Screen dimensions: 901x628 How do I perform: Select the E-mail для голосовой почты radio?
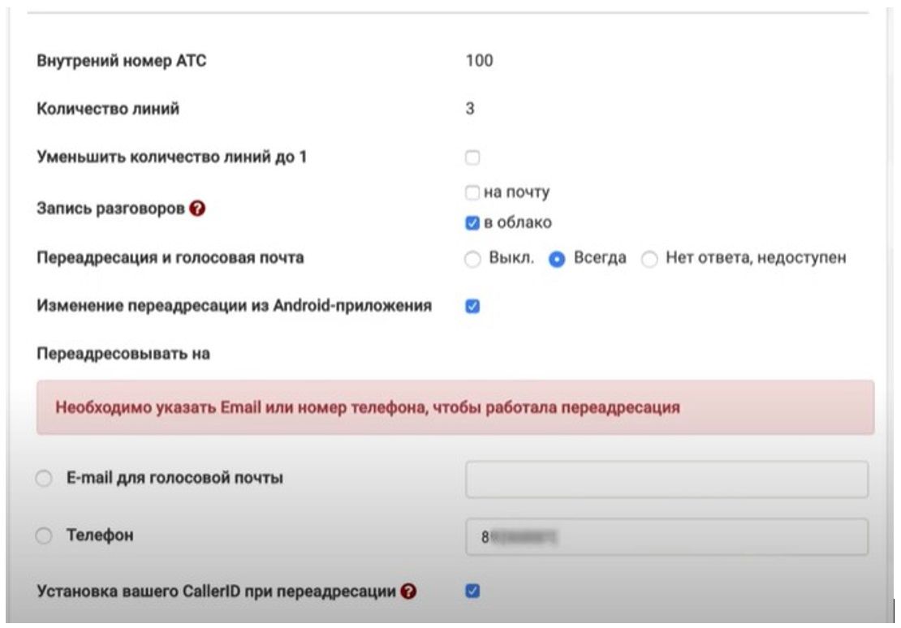(44, 480)
